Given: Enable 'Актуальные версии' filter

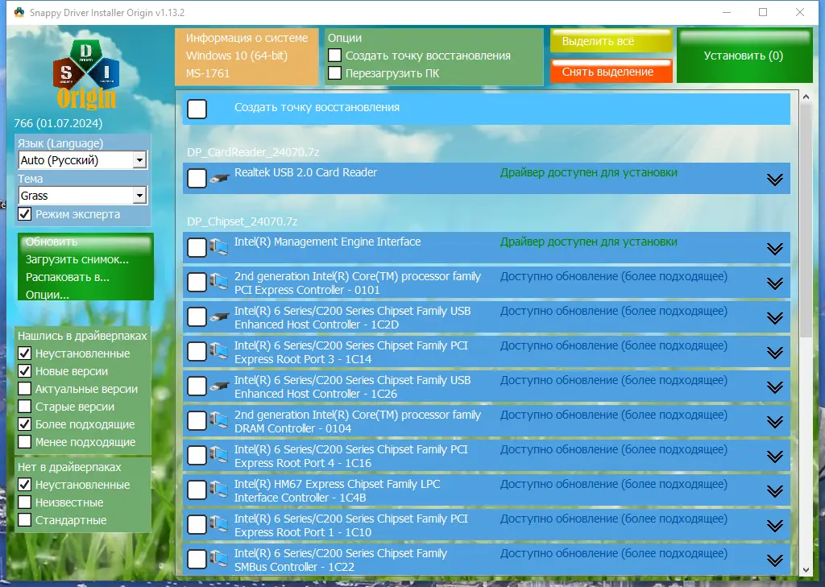Looking at the screenshot, I should [25, 389].
